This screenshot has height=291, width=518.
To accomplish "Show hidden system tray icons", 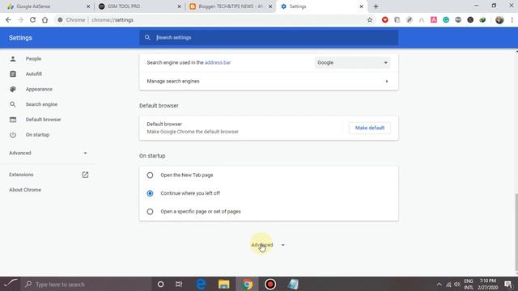I will point(439,285).
